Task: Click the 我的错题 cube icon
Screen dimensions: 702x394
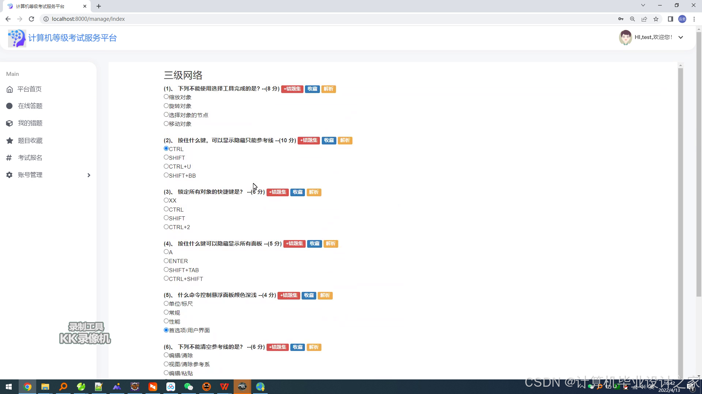Action: coord(10,123)
